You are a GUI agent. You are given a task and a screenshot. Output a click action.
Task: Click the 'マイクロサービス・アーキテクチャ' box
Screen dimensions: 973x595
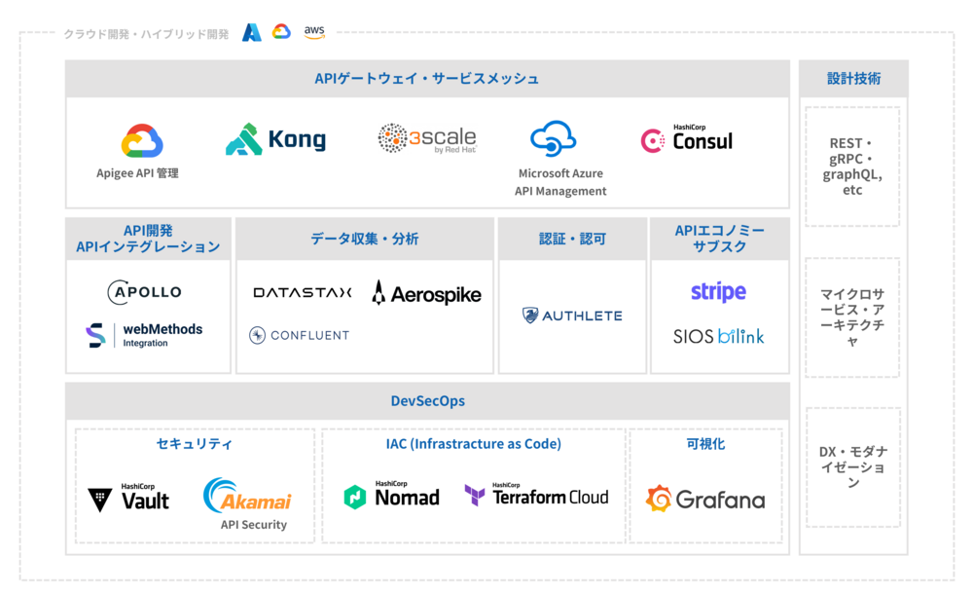point(852,317)
